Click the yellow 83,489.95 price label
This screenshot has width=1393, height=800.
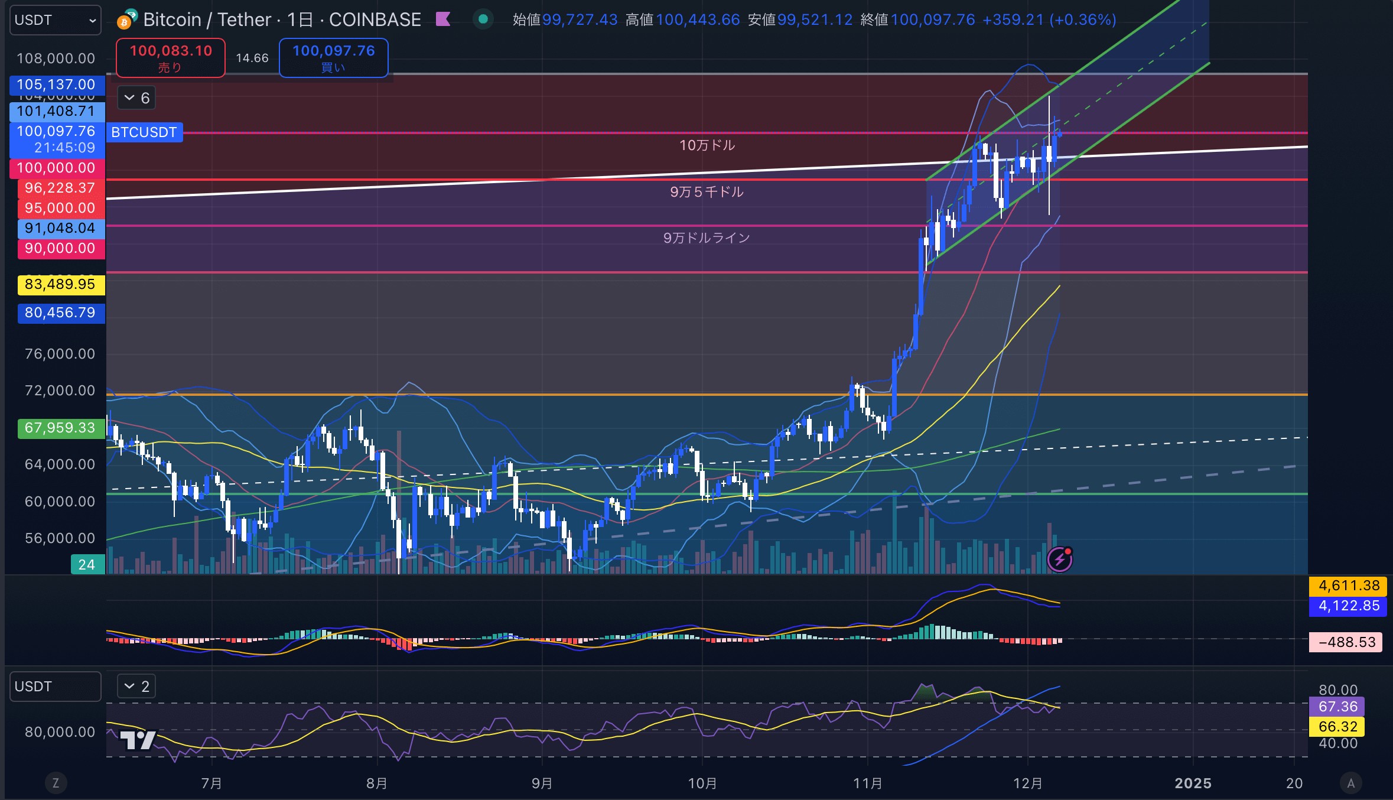coord(60,285)
